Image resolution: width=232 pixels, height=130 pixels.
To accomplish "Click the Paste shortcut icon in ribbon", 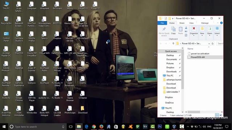I will [186, 35].
